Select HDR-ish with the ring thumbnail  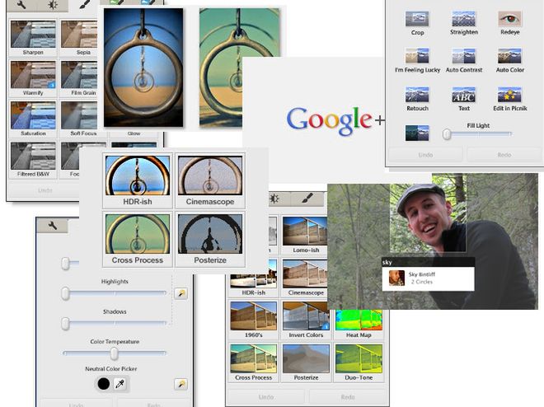(138, 180)
